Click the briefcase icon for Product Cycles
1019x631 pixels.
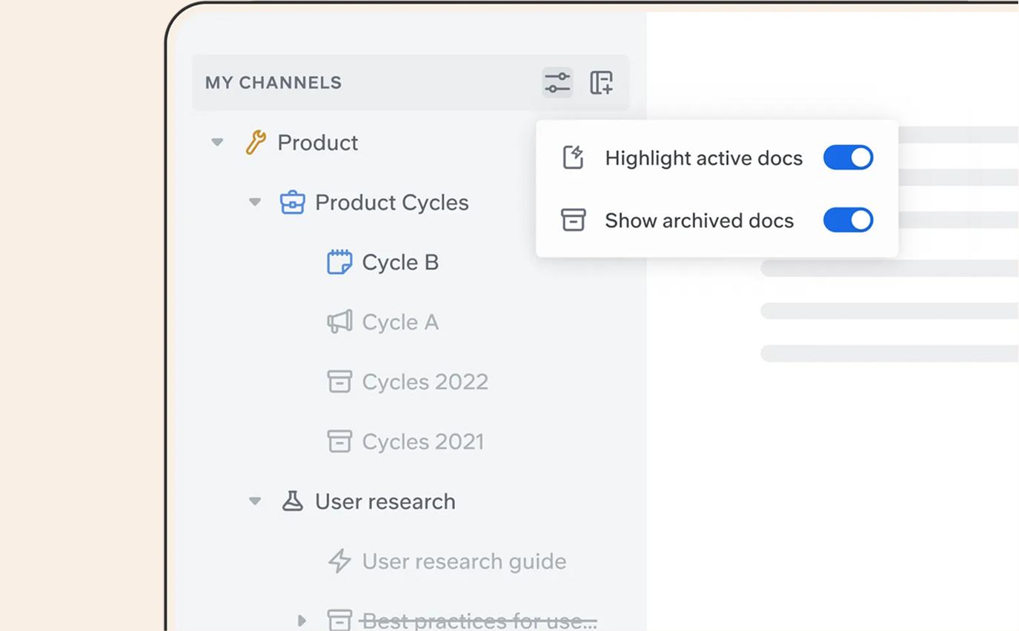click(x=292, y=202)
